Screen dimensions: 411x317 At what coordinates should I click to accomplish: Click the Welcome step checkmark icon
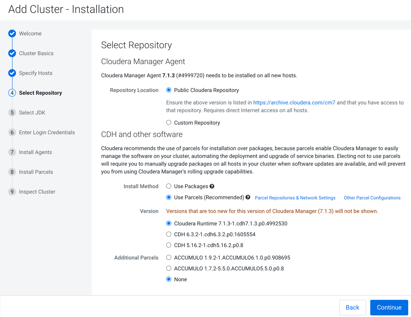tap(12, 34)
